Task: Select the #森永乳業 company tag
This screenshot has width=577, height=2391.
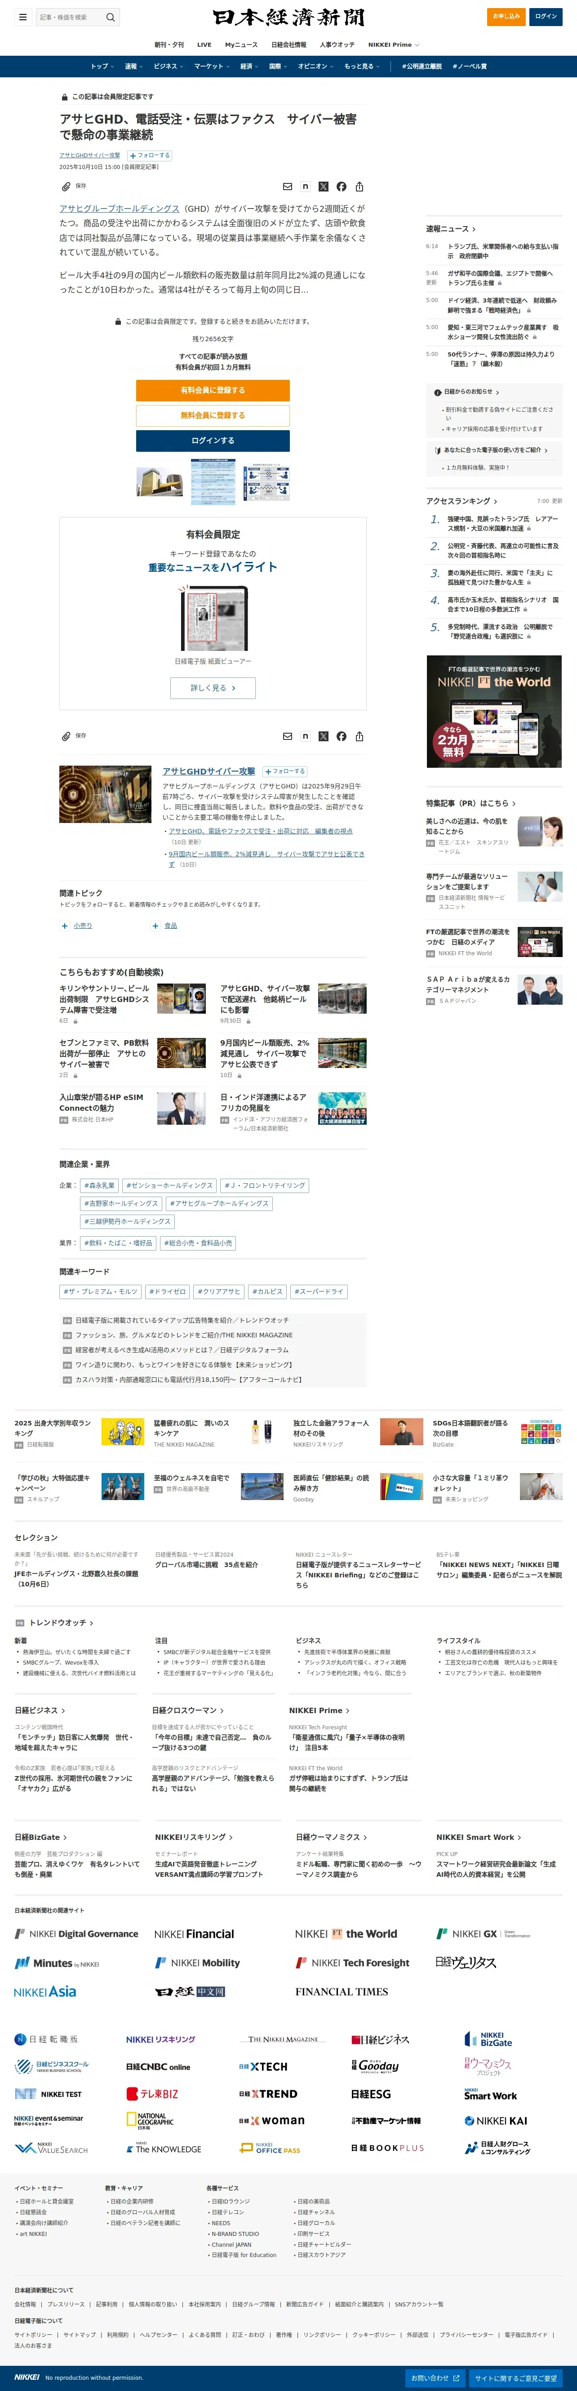Action: tap(99, 1185)
